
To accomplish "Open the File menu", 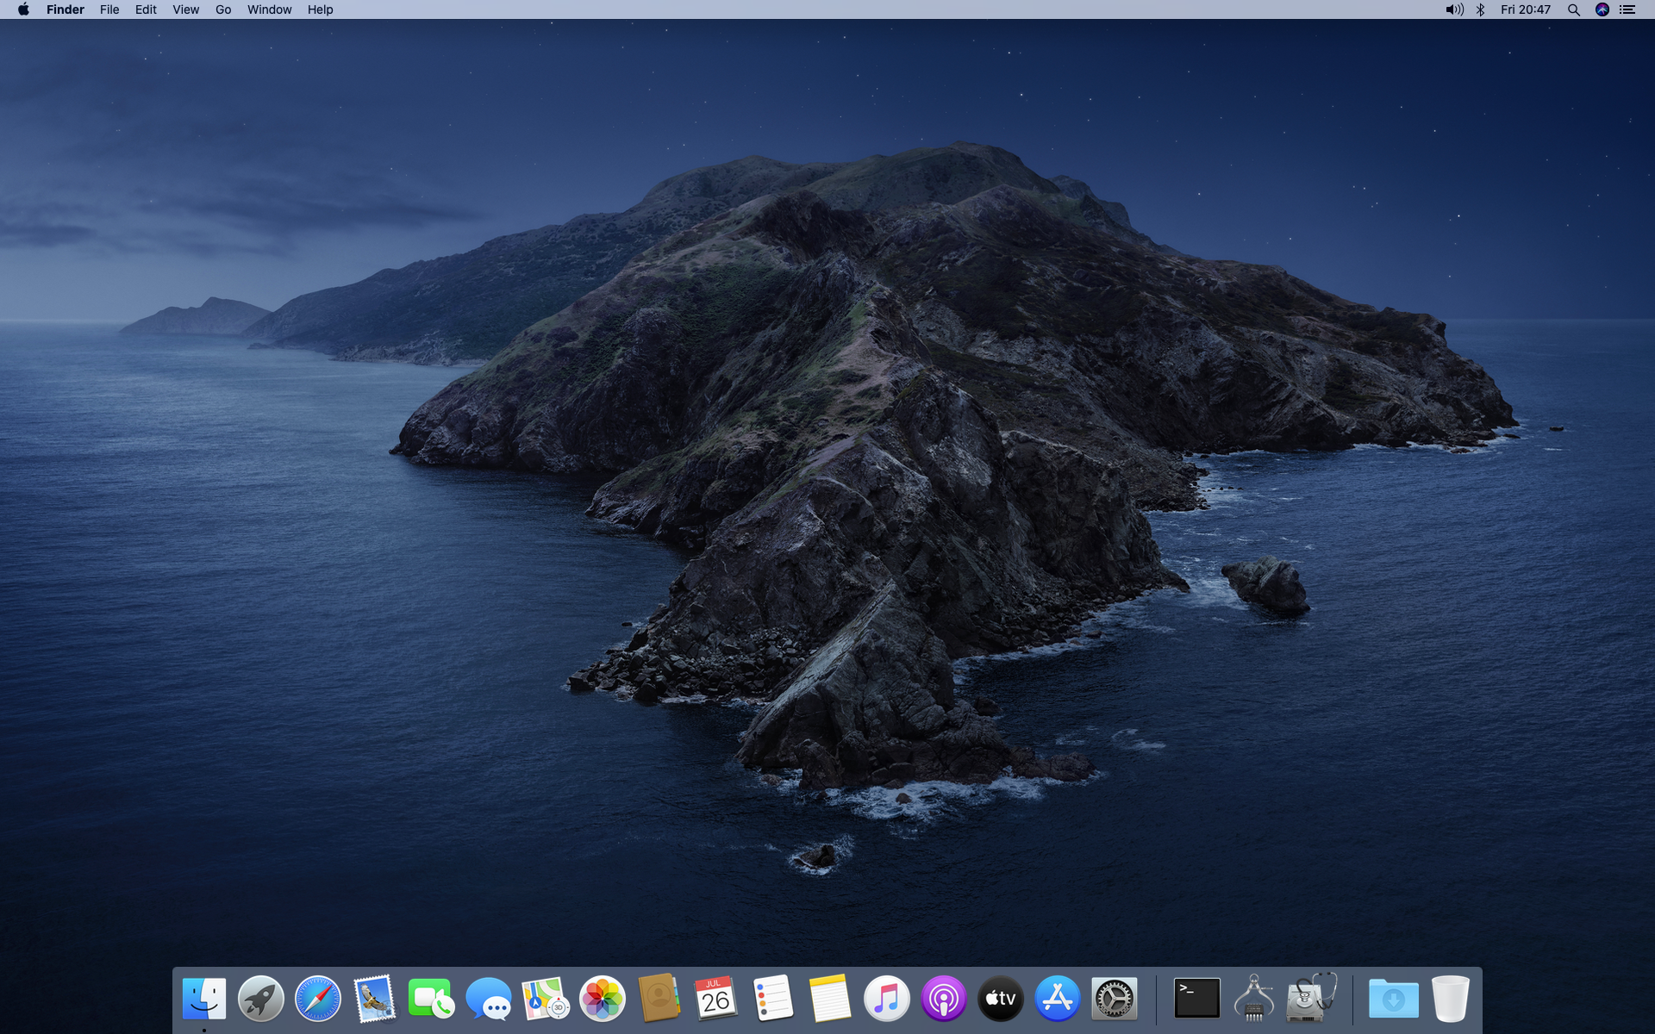I will [x=109, y=9].
